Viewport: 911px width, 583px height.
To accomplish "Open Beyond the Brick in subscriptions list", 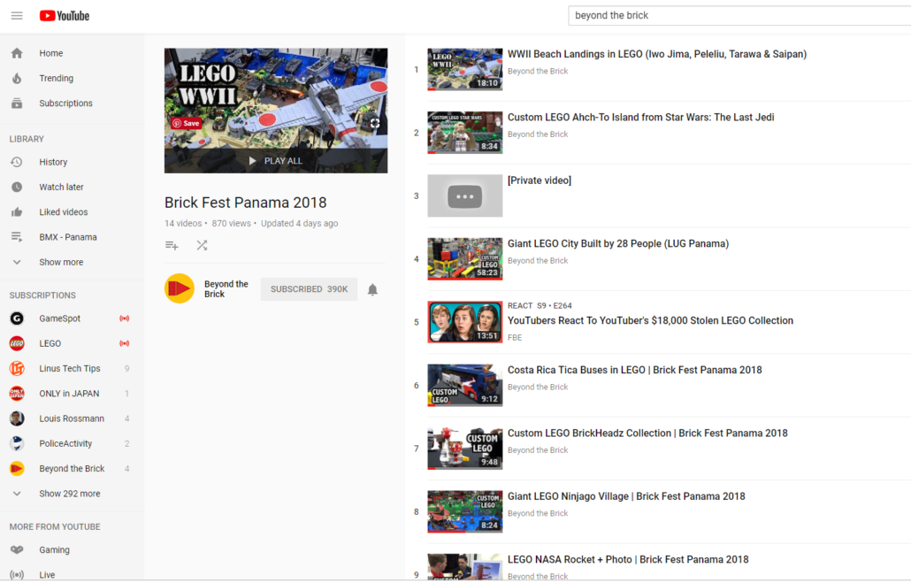I will [72, 468].
